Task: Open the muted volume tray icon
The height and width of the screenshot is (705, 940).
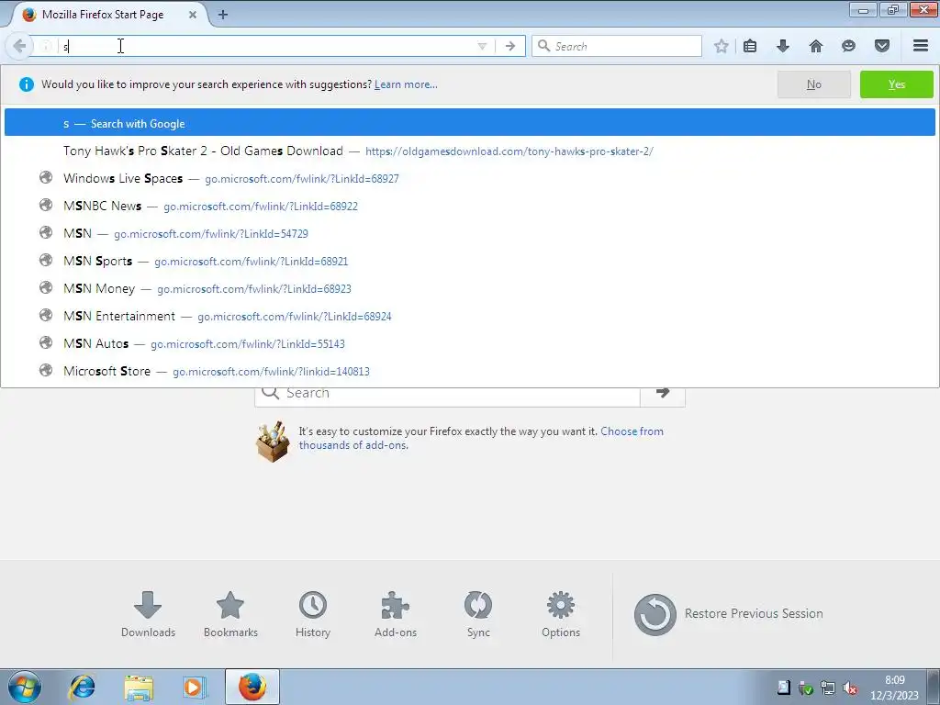Action: (849, 688)
